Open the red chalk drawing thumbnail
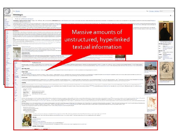Image resolution: width=184 pixels, height=138 pixels. [x=152, y=103]
